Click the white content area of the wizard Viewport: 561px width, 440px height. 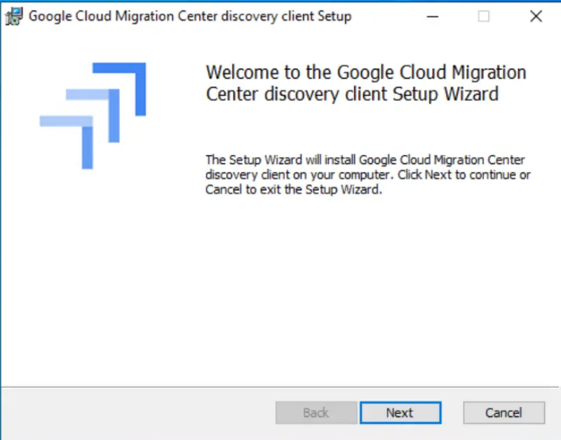[280, 295]
